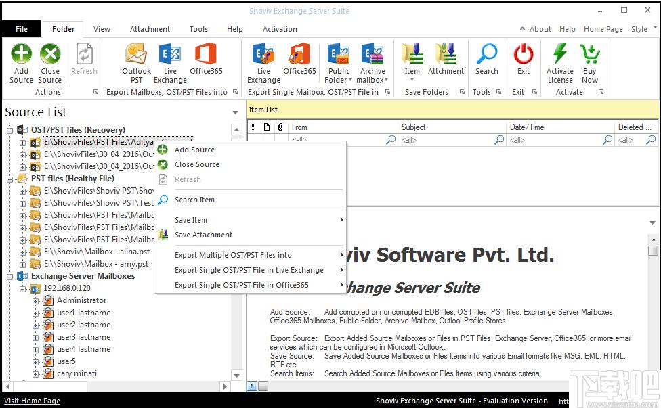Expand the user1 lastname mailbox node
The height and width of the screenshot is (408, 661).
(x=36, y=313)
